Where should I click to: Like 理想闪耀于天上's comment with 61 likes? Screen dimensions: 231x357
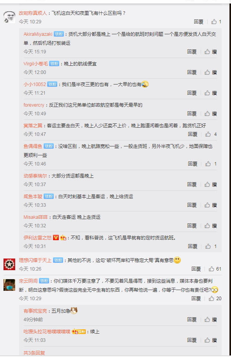215,269
